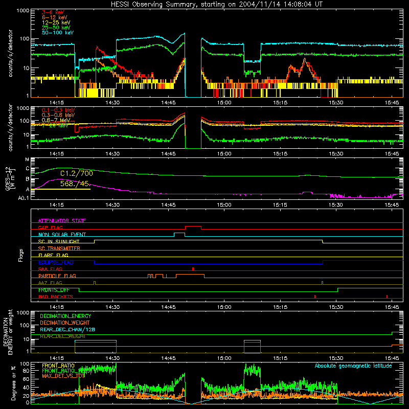Select the A4Z_FLAG label above FRONTS_OFF
The image size is (409, 409).
click(x=50, y=283)
